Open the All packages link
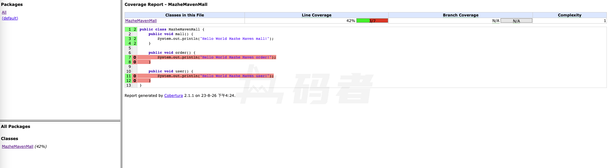Viewport: 609px width, 168px height. 4,12
